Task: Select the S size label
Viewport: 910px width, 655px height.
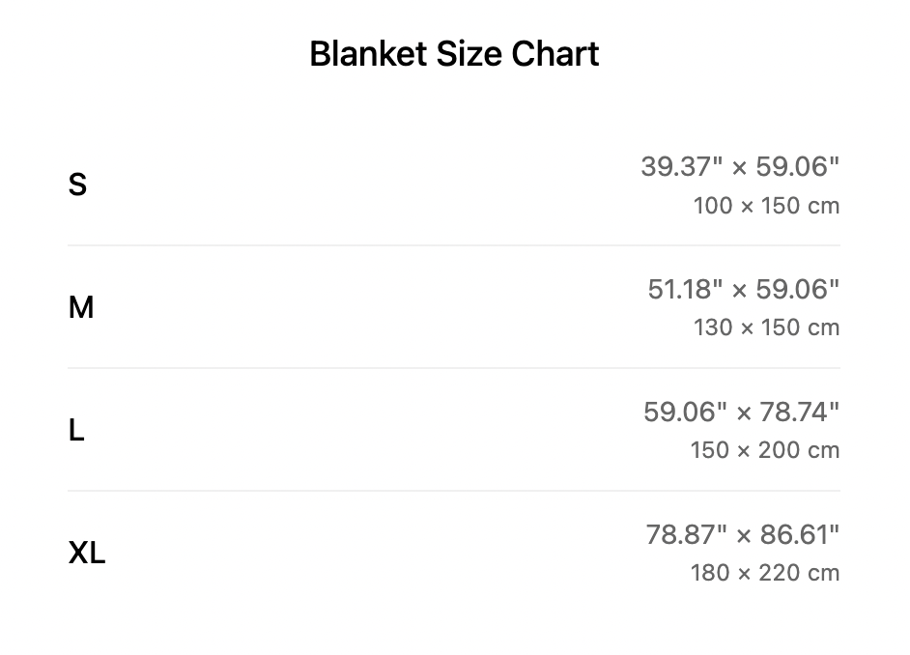Action: pos(77,185)
